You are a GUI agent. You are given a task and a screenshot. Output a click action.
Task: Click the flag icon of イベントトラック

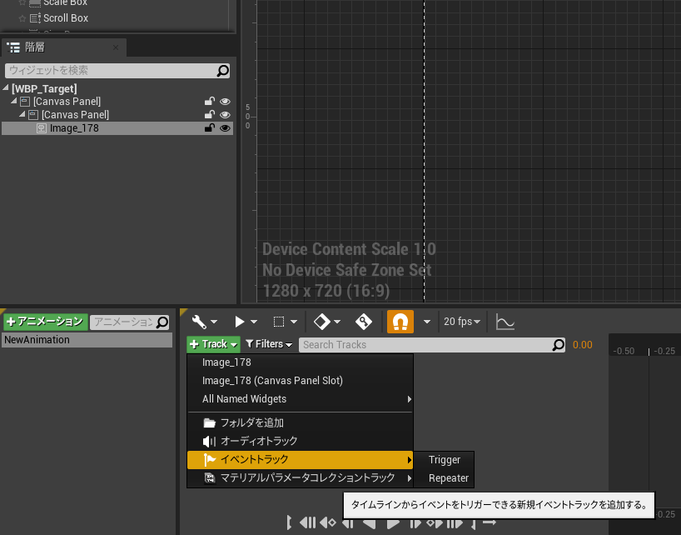tap(210, 460)
